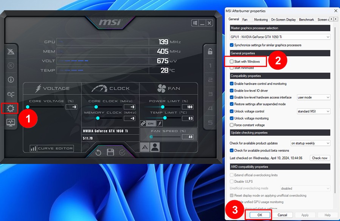Viewport: 340px width, 221px height.
Task: Open hardware monitor icon in sidebar
Action: click(x=11, y=123)
